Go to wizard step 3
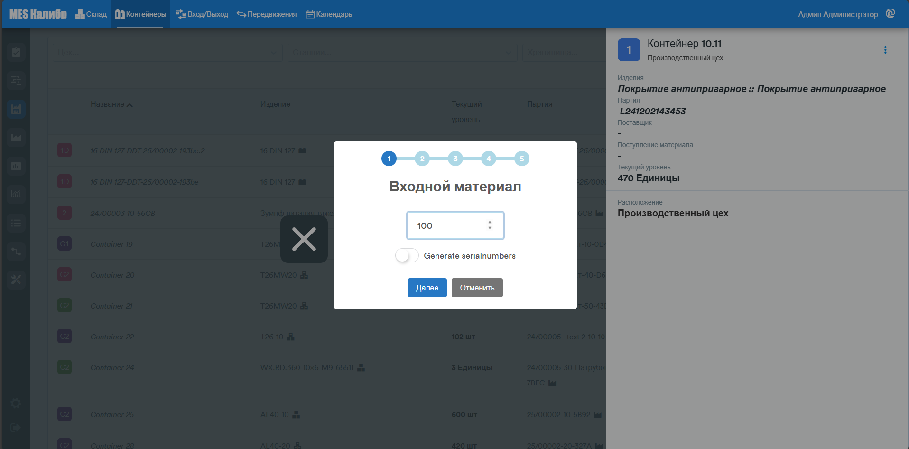 [455, 159]
